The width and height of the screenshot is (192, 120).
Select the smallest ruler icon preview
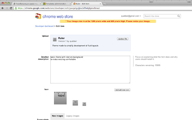(x=84, y=104)
